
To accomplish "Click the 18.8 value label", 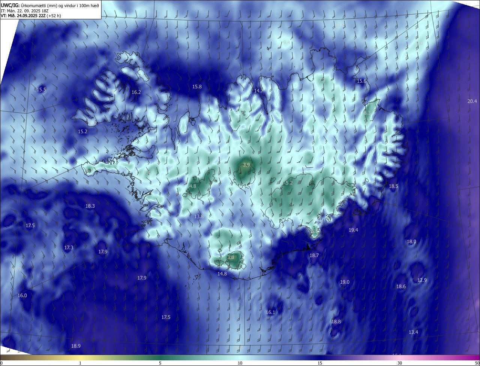I will coord(336,322).
